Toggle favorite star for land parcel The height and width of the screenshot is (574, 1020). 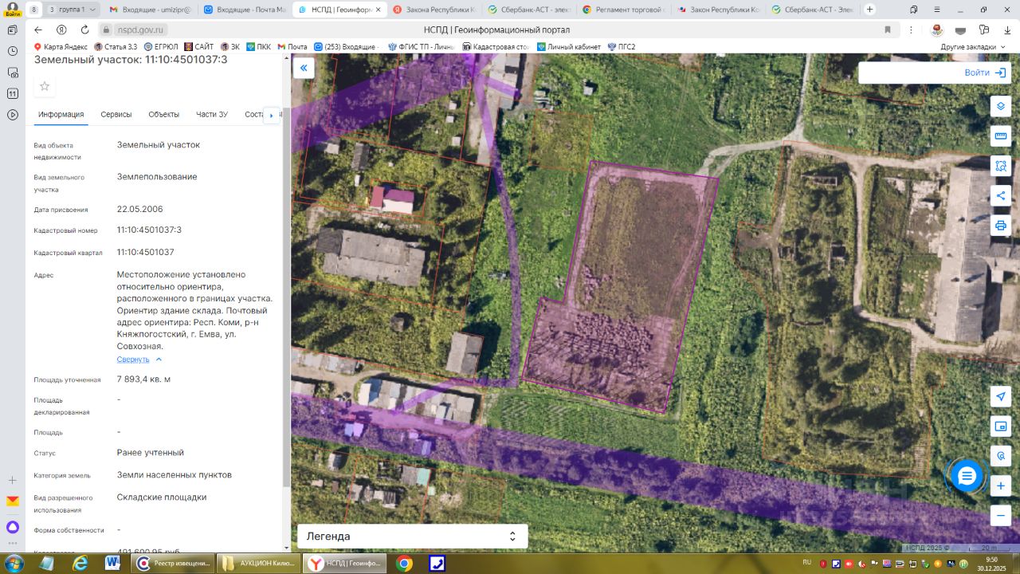coord(45,86)
